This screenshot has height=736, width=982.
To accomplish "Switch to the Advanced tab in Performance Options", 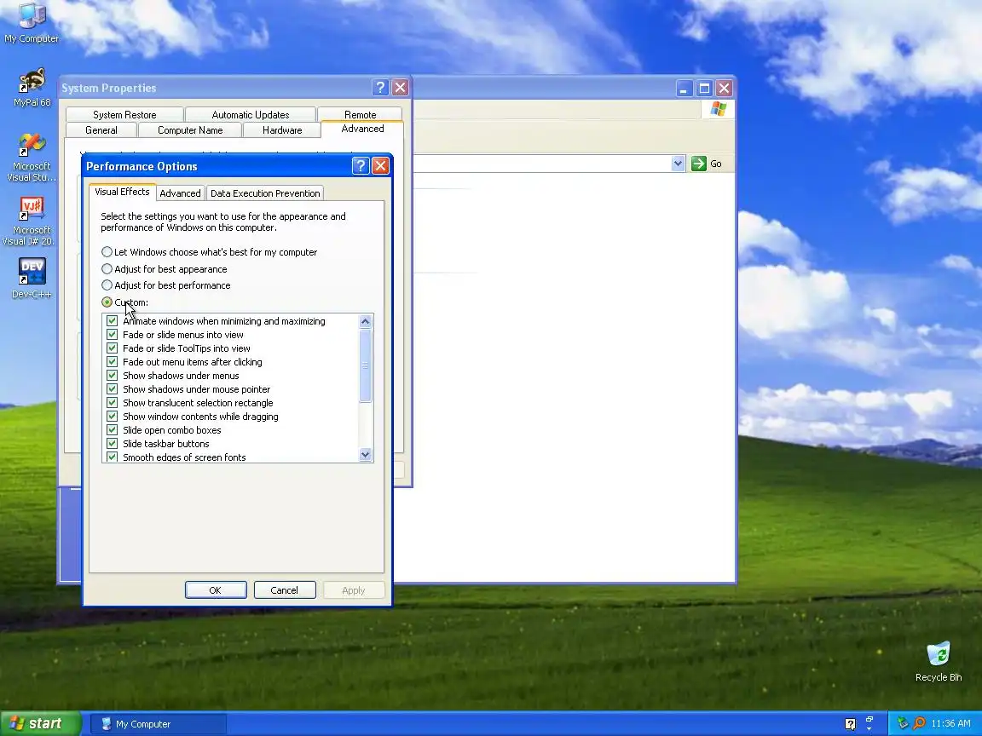I will (181, 193).
